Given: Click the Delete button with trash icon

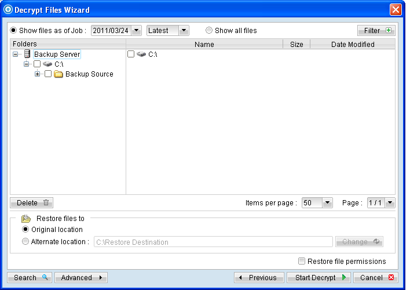Looking at the screenshot, I should click(32, 203).
